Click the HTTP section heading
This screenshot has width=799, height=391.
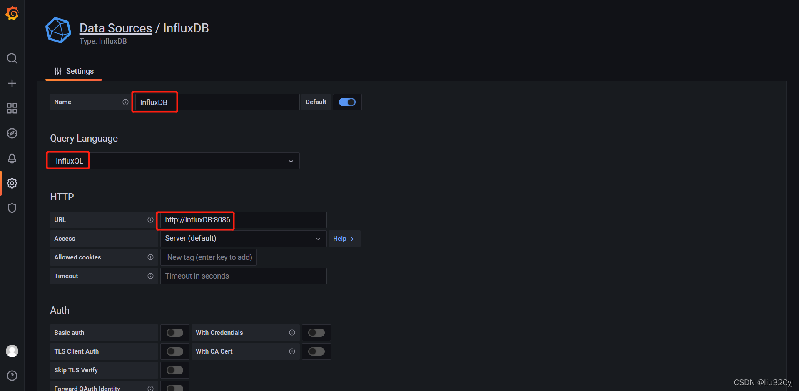pos(62,197)
